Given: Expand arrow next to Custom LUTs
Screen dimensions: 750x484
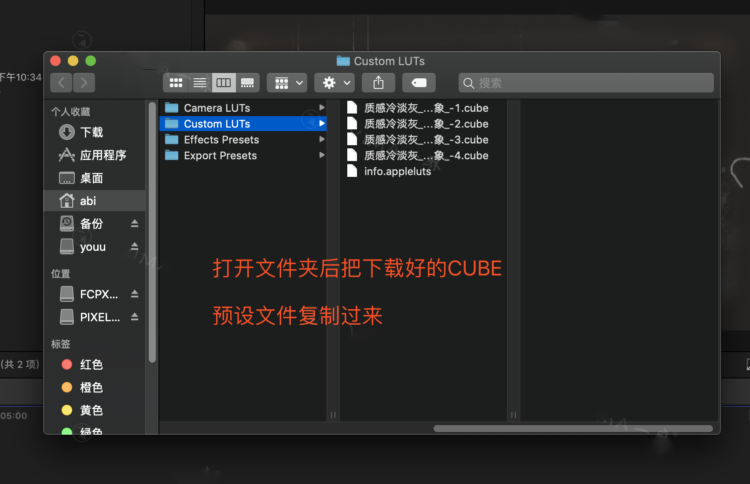Looking at the screenshot, I should coord(322,124).
